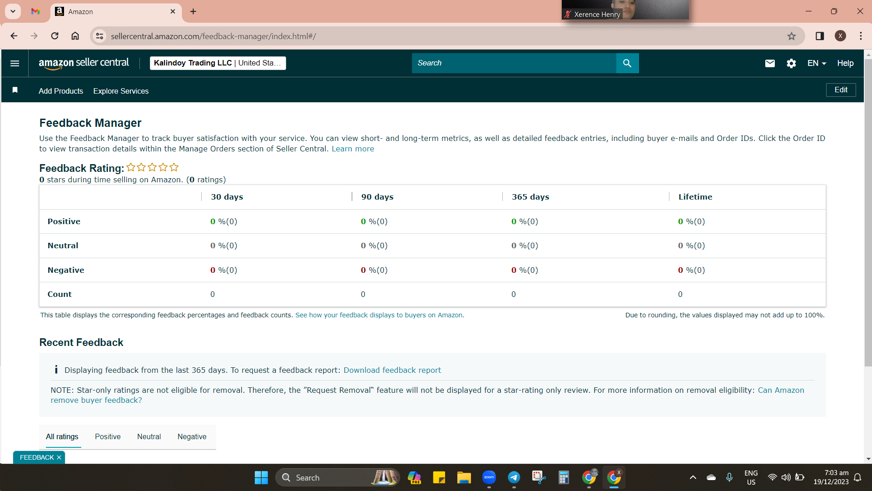Open the Seller Central hamburger menu
The height and width of the screenshot is (491, 872).
(x=15, y=63)
